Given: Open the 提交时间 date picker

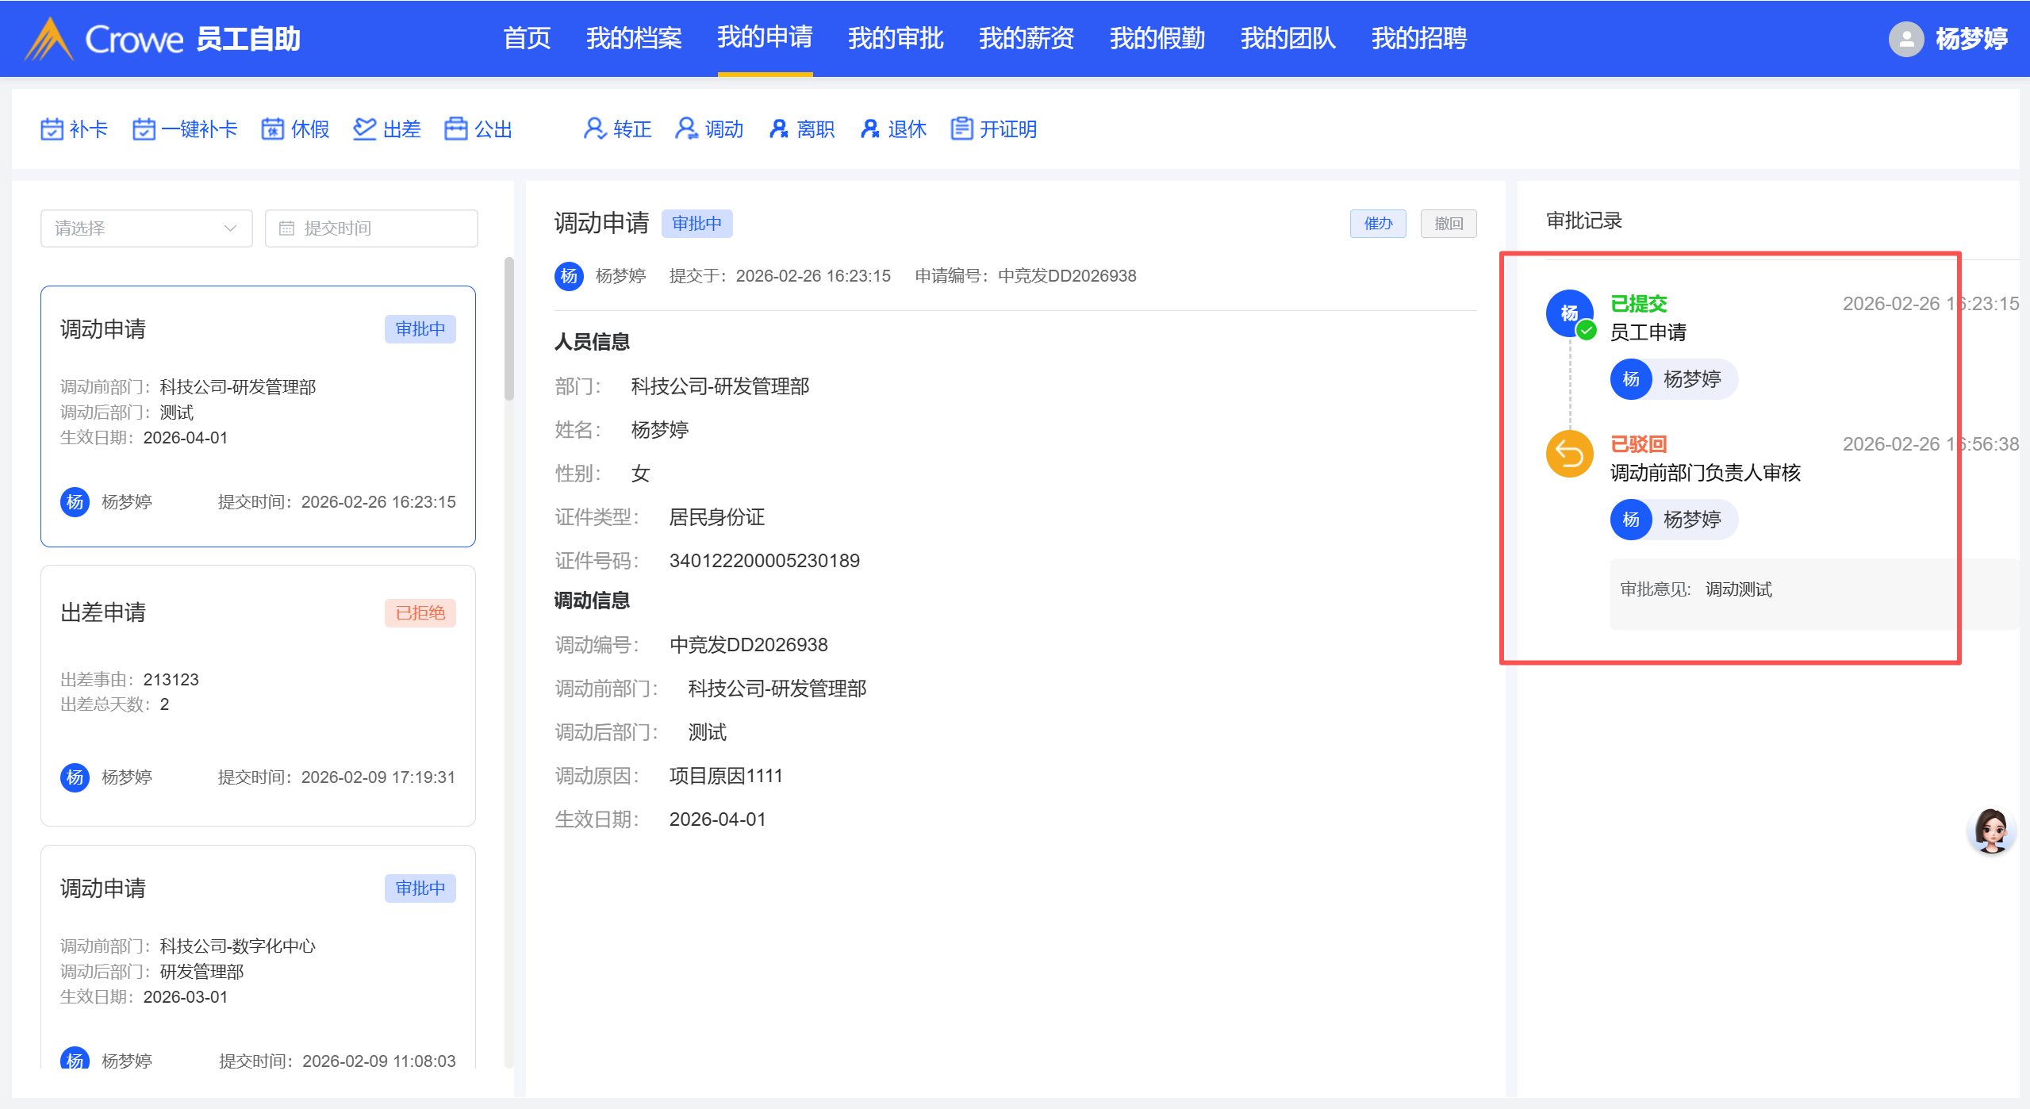Looking at the screenshot, I should tap(371, 228).
